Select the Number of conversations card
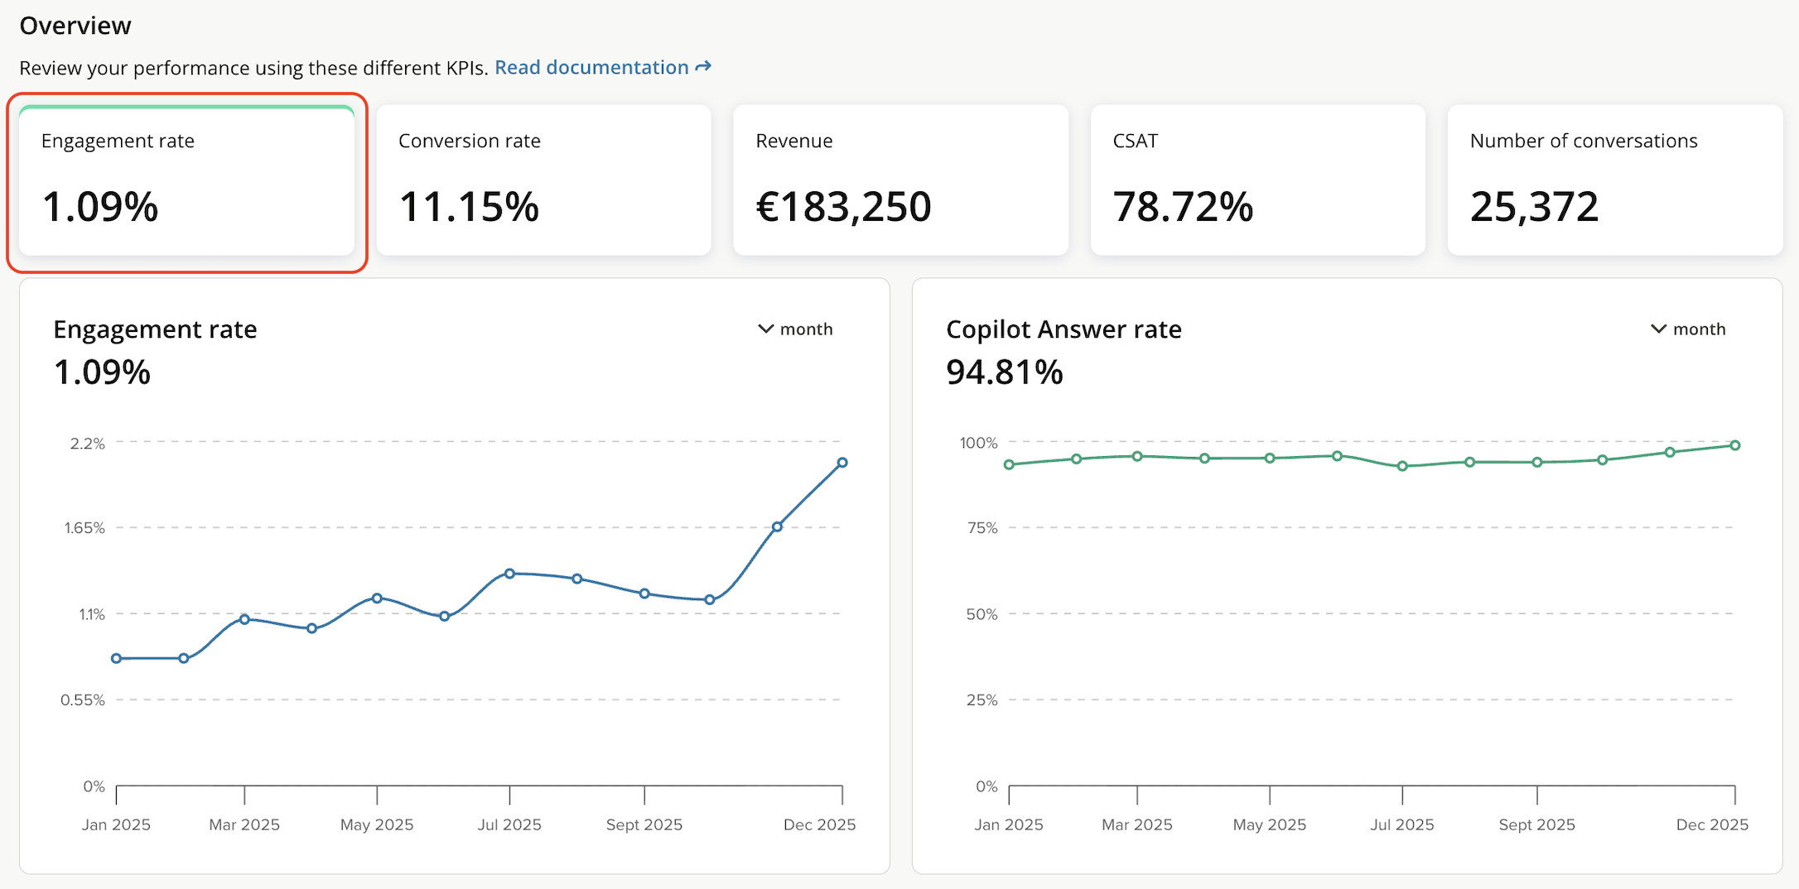The image size is (1799, 889). pyautogui.click(x=1614, y=180)
